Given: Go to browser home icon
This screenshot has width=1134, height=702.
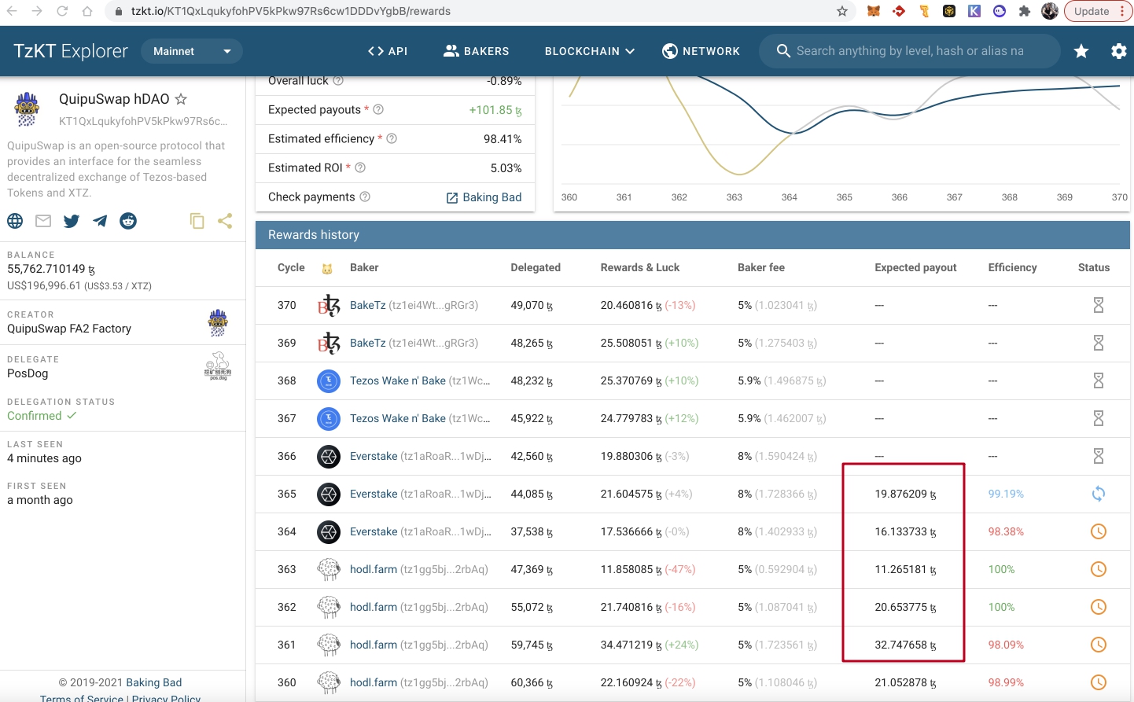Looking at the screenshot, I should [87, 11].
